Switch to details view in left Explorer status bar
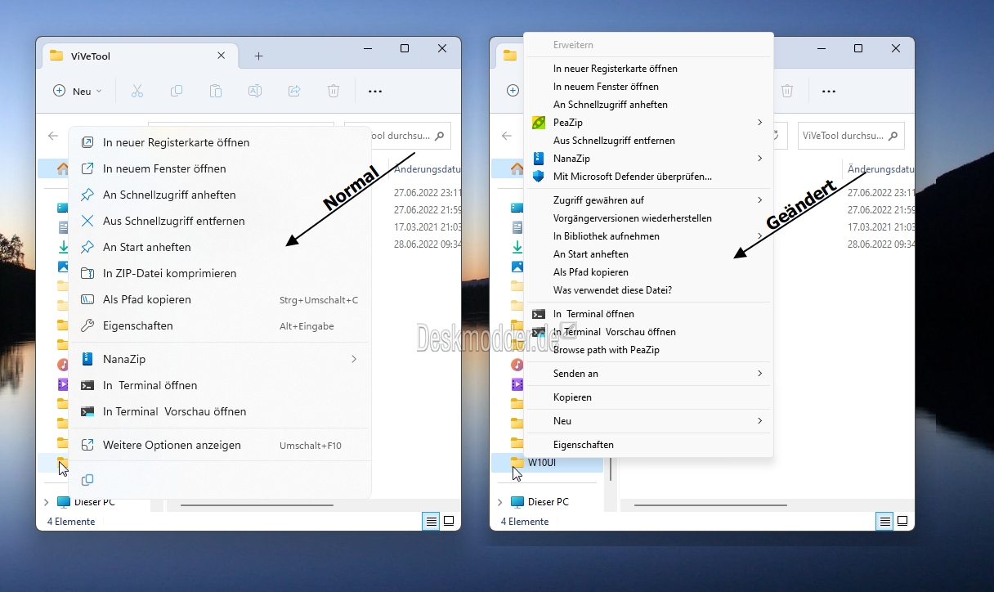Image resolution: width=994 pixels, height=592 pixels. [431, 521]
